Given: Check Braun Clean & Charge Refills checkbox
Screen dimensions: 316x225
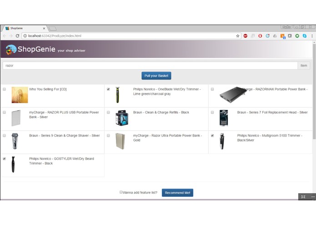Looking at the screenshot, I should pos(108,112).
